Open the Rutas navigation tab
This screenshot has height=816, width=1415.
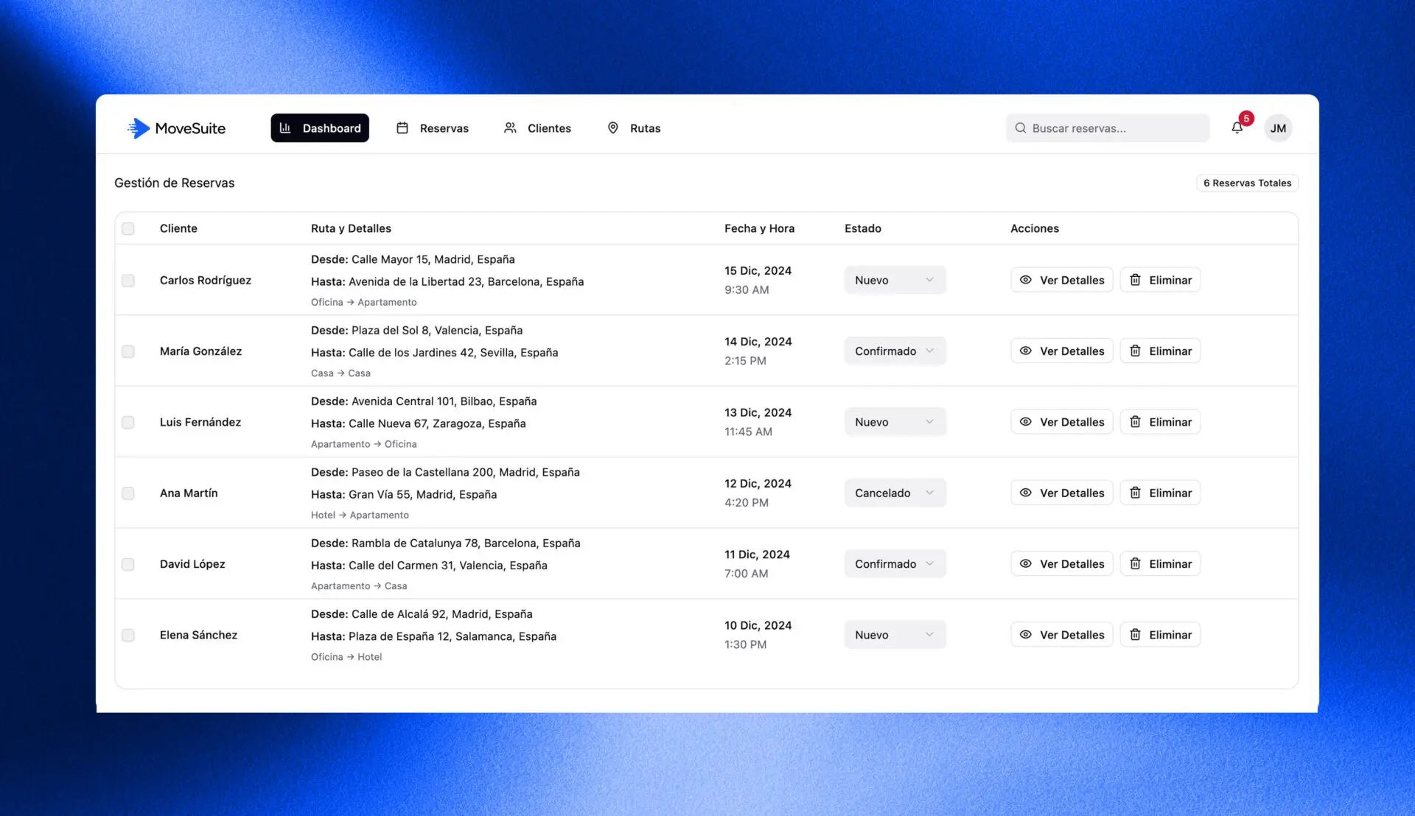(x=633, y=128)
